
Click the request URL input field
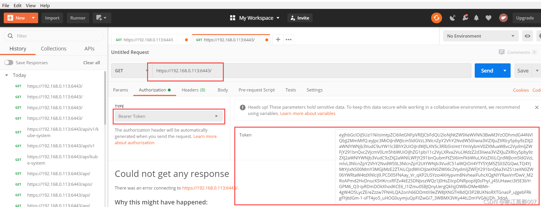tap(311, 71)
